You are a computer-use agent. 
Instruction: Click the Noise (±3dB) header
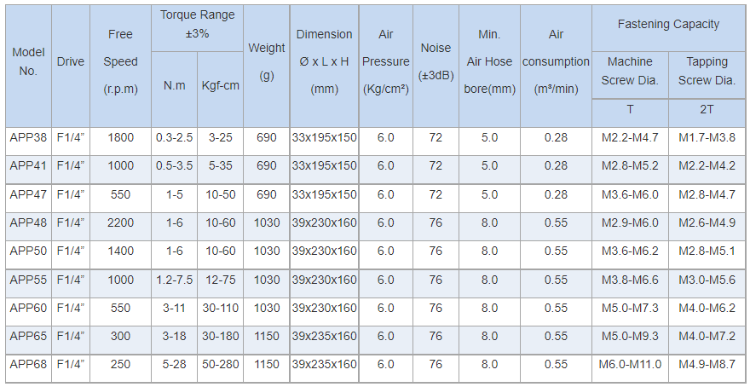click(x=436, y=62)
